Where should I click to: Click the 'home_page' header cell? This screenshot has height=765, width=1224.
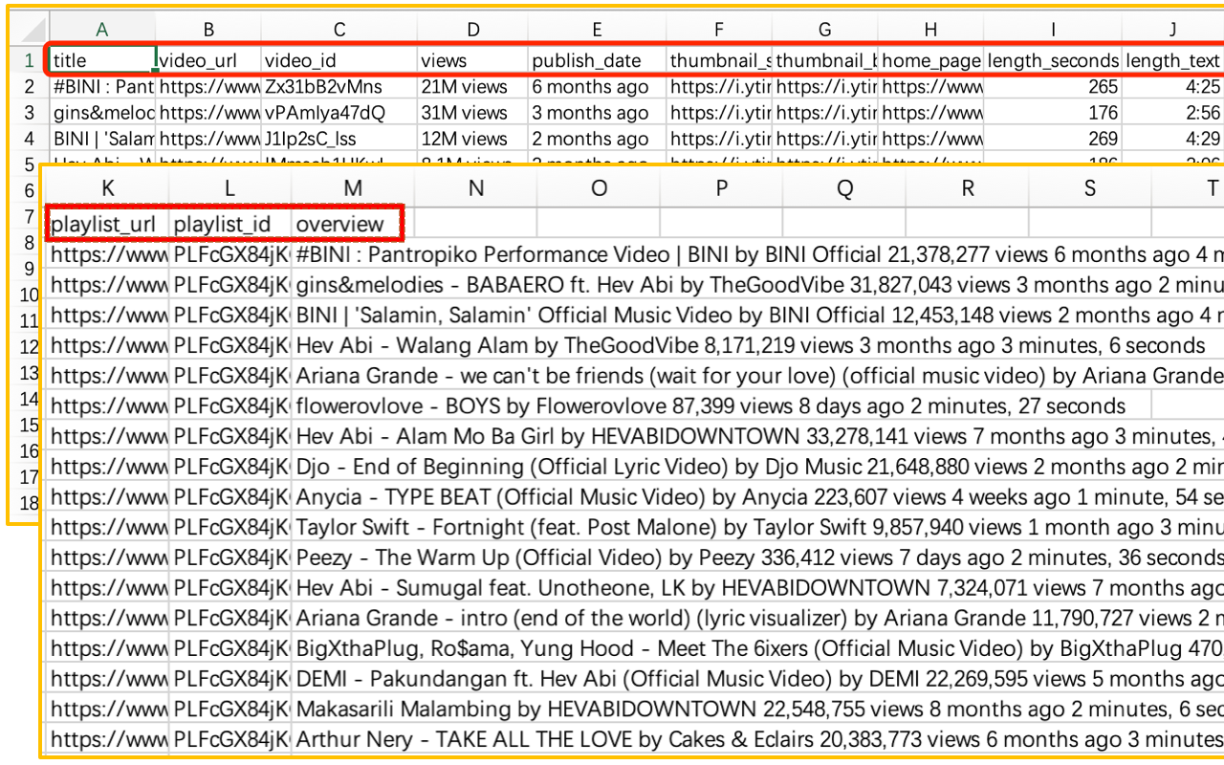coord(930,61)
